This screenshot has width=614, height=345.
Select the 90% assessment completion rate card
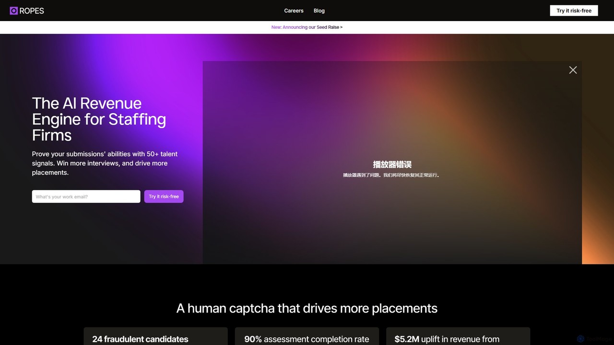click(307, 336)
